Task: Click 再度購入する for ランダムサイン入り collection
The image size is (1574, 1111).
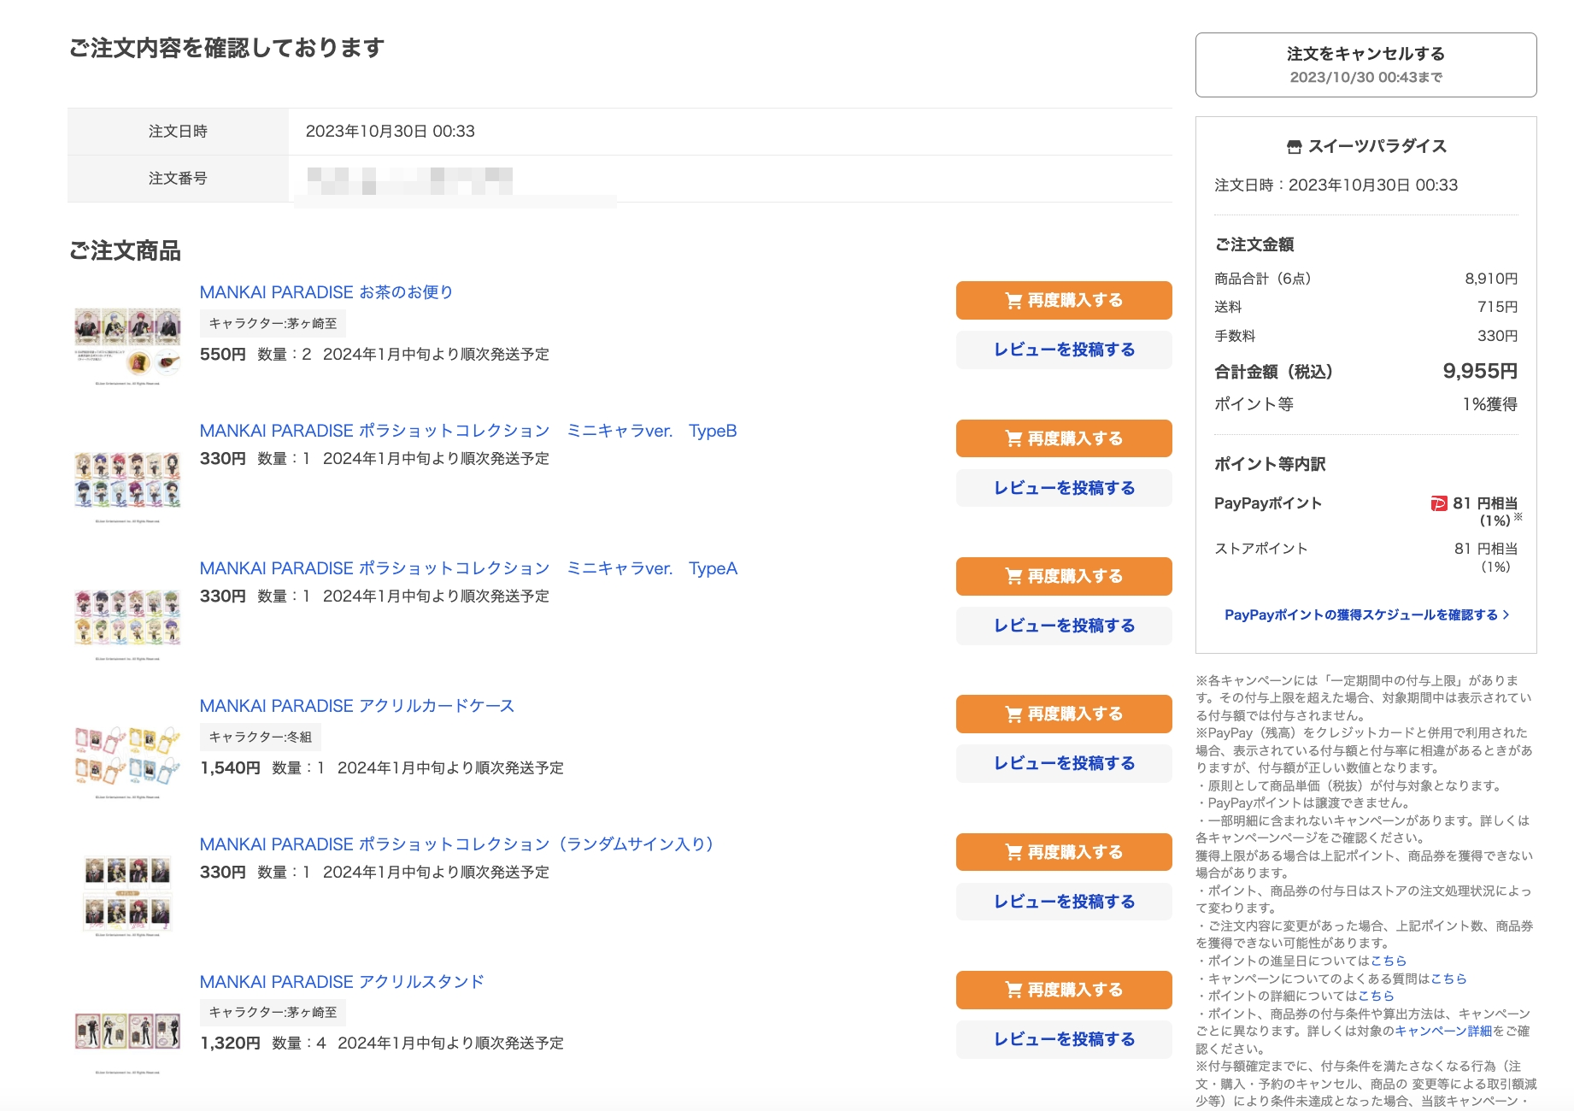Action: (x=1064, y=852)
